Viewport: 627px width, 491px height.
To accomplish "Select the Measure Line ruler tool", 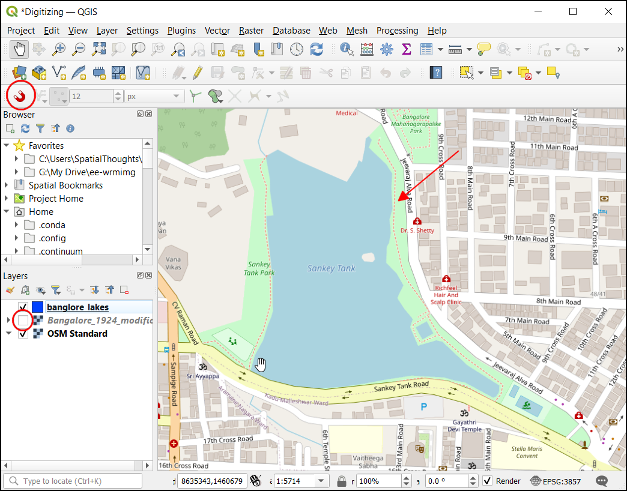I will tap(455, 50).
